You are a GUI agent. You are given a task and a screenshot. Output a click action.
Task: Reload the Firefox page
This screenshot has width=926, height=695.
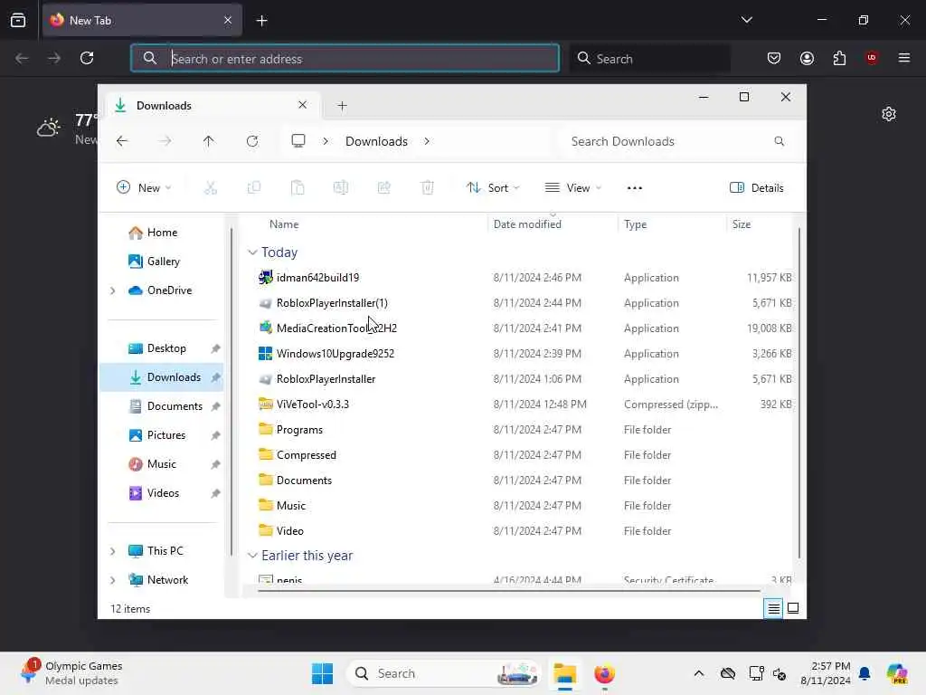point(87,58)
